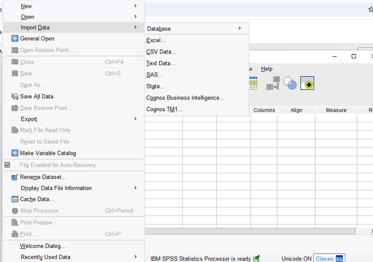
Task: Click the Cache Data icon
Action: click(15, 199)
